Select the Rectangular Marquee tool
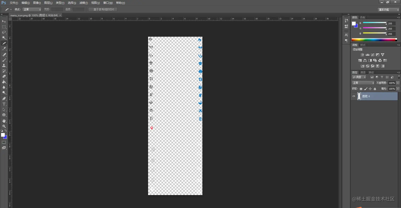 pos(4,27)
